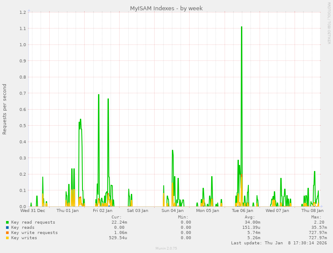Screen dimensions: 333x253
Task: Click the current value 529.54u
Action: coord(118,238)
